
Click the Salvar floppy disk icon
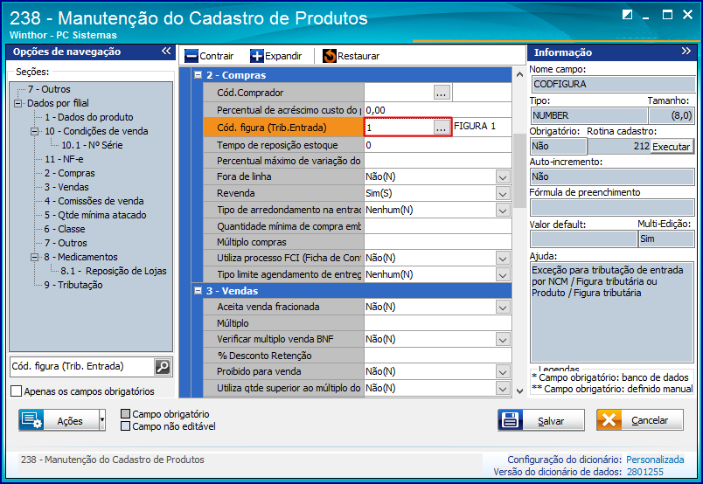(511, 420)
